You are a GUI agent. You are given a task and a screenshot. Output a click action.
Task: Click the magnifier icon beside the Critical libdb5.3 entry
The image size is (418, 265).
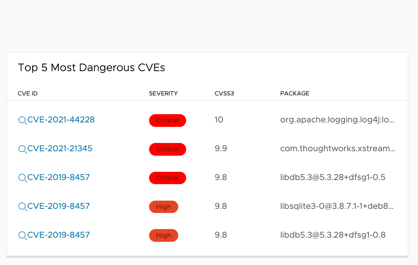[22, 178]
